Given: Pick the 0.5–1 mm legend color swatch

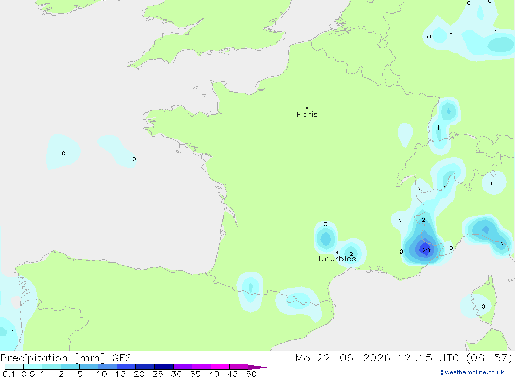Looking at the screenshot, I should [33, 367].
